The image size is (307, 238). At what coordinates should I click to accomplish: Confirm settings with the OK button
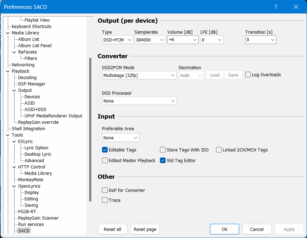click(224, 229)
